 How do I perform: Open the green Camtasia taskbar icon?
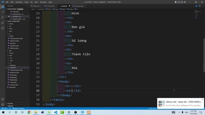click(62, 112)
